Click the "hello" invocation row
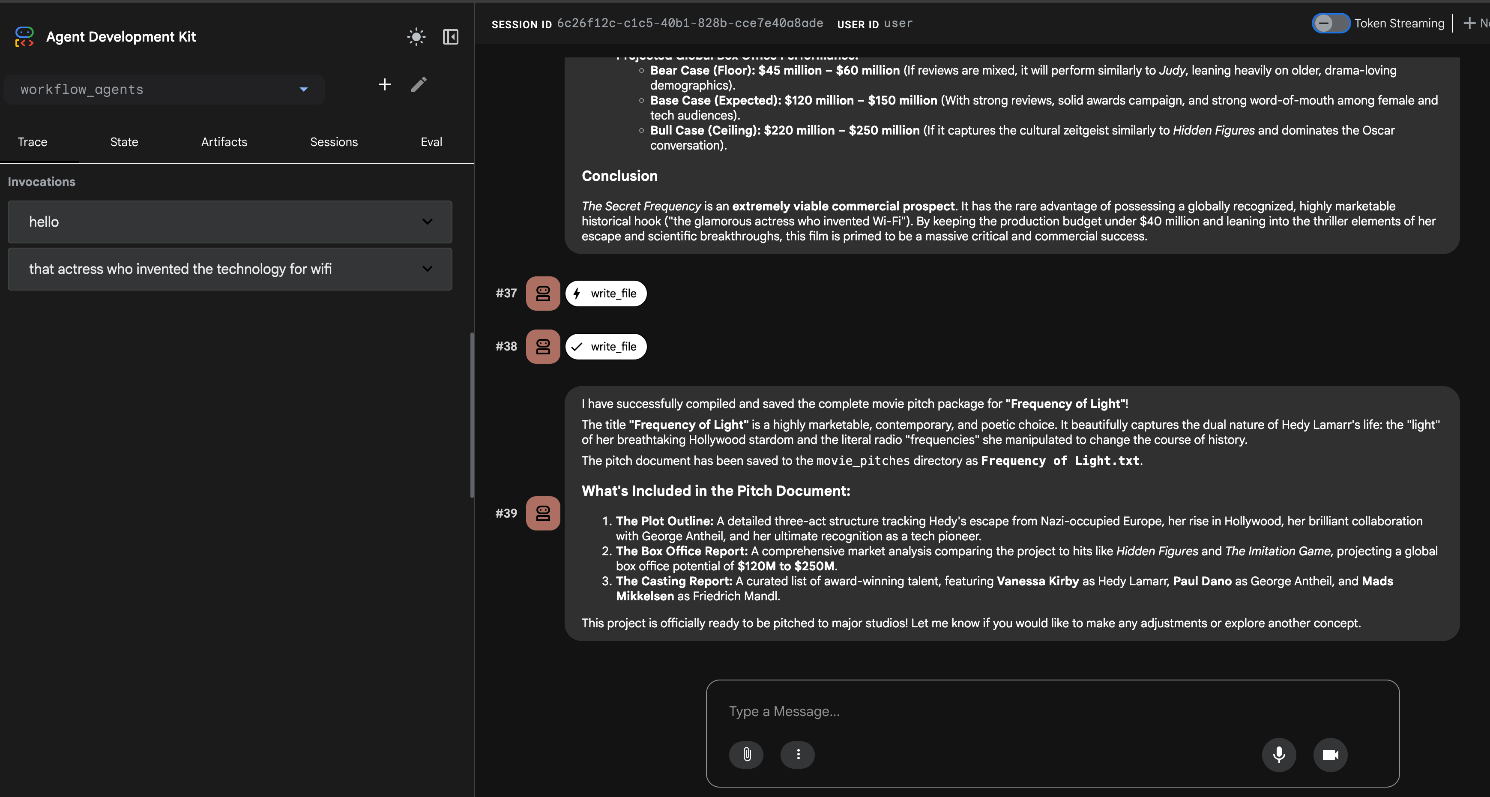This screenshot has height=797, width=1490. (x=230, y=222)
